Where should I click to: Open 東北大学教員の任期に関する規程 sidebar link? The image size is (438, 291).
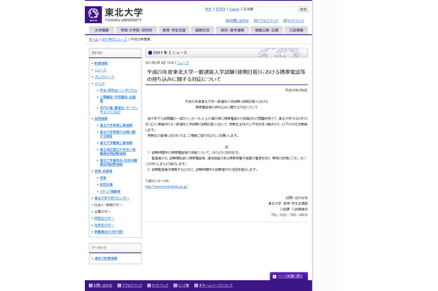click(x=118, y=134)
